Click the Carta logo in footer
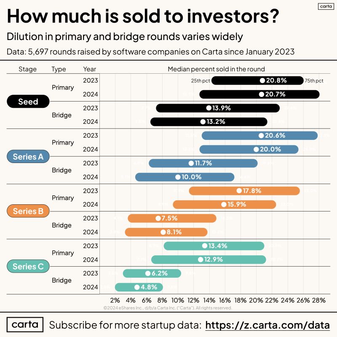 [25, 324]
